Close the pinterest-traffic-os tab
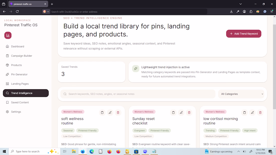 pos(45,4)
